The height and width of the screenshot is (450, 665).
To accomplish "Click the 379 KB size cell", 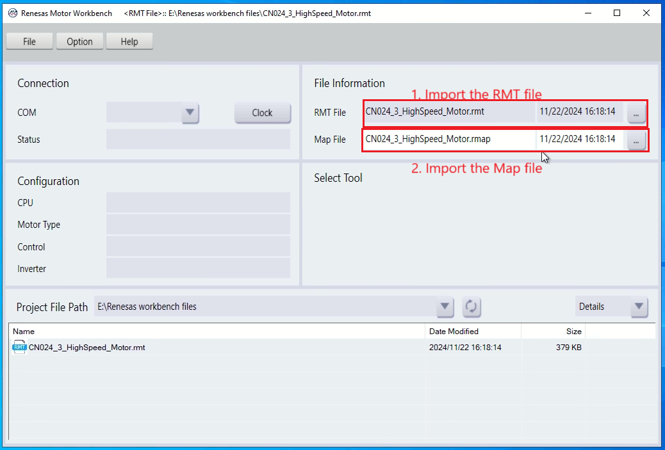I will tap(569, 348).
